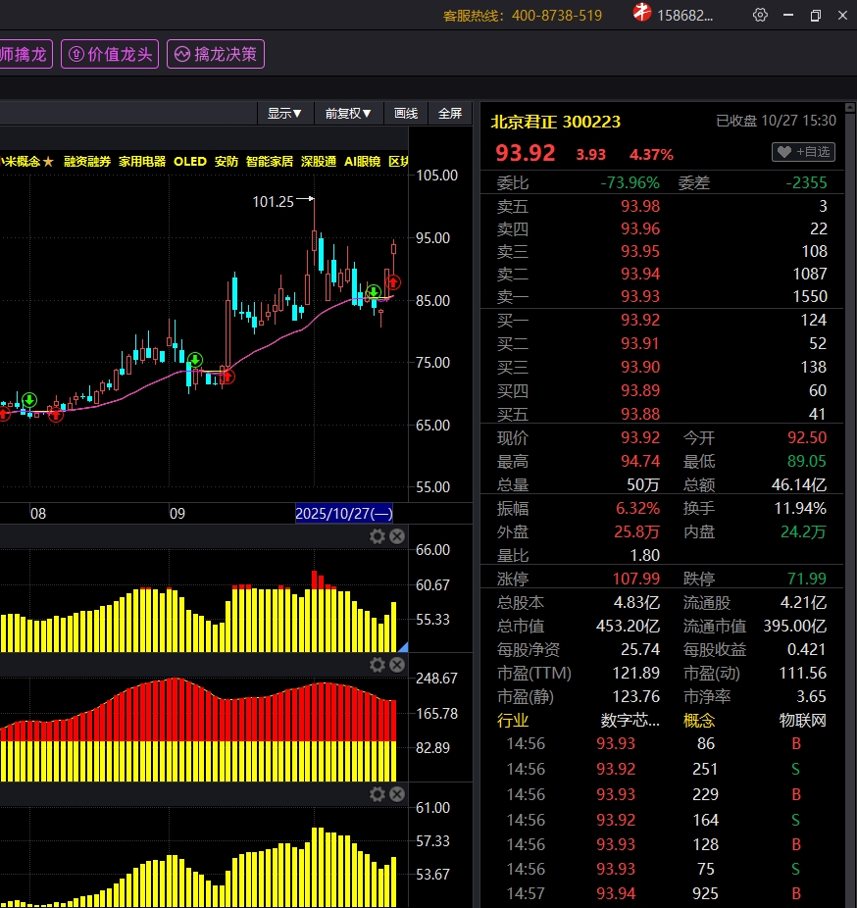This screenshot has height=908, width=857.
Task: Click the red buy signal at latest candle
Action: click(x=393, y=282)
